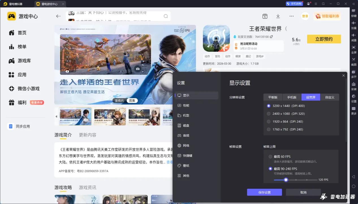Adjust the FPS limit slider

coord(286,179)
